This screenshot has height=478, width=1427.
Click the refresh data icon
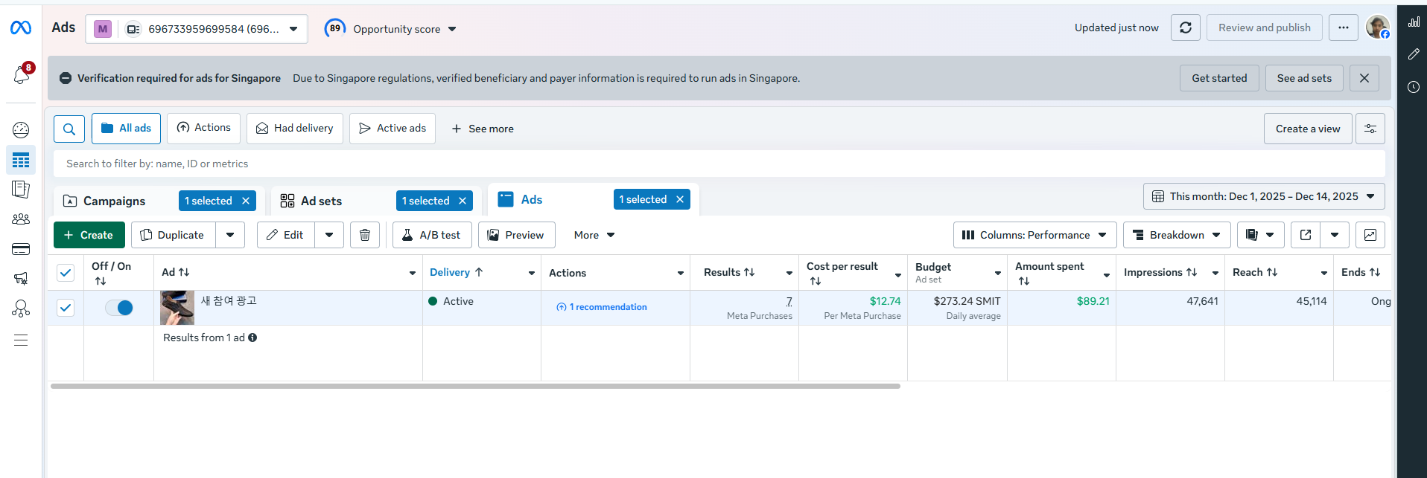coord(1185,28)
